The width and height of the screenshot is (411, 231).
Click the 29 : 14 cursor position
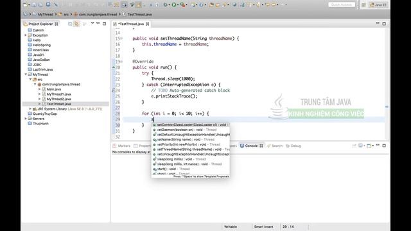288,227
